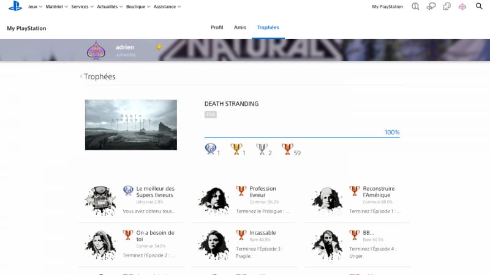Click adrien's spade profile avatar
Viewport: 490px width, 275px height.
[x=96, y=50]
